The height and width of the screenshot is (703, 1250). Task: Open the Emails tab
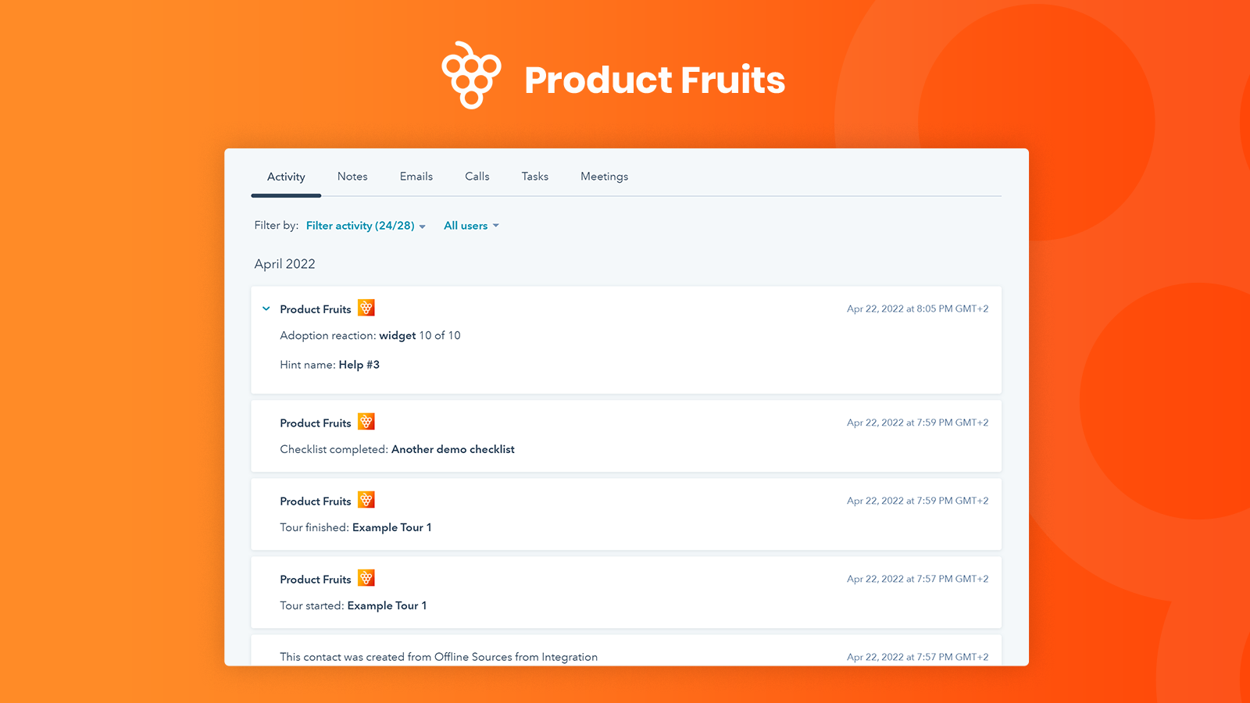(416, 177)
